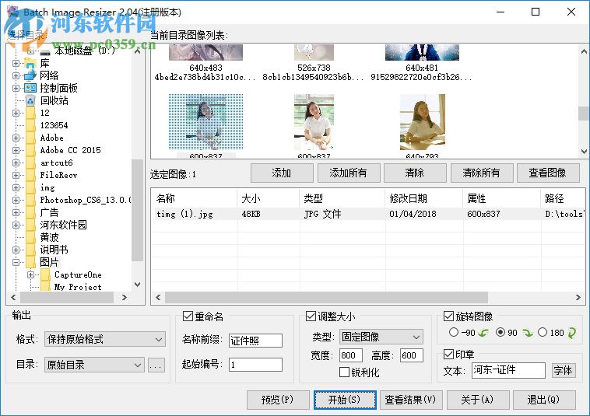Click the green rotate -90 arrow icon
The height and width of the screenshot is (416, 590).
(483, 333)
